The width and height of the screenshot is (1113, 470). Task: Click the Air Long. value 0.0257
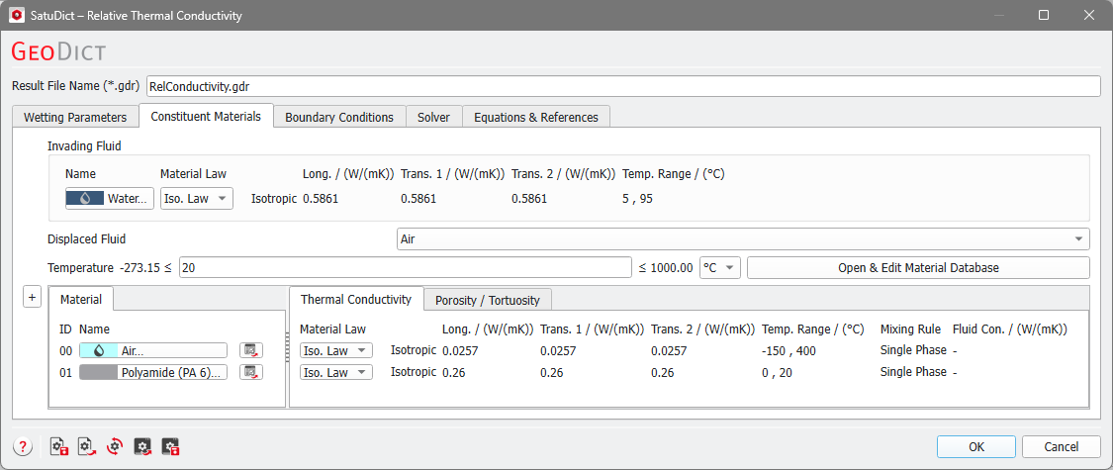click(460, 350)
